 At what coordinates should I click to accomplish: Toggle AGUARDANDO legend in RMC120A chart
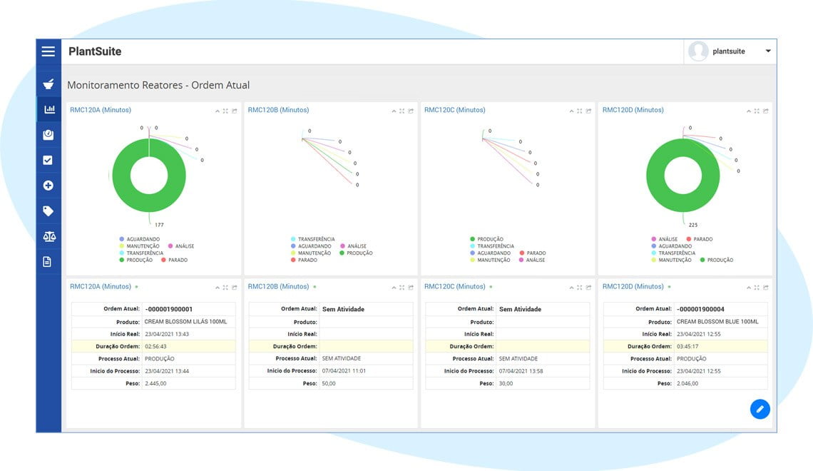coord(140,239)
